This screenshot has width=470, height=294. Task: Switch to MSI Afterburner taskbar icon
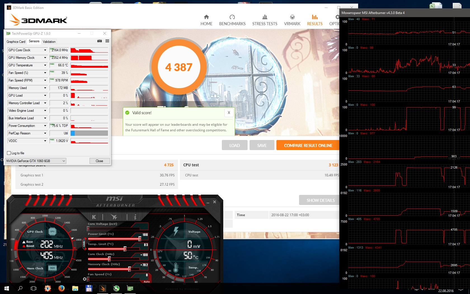(116, 288)
